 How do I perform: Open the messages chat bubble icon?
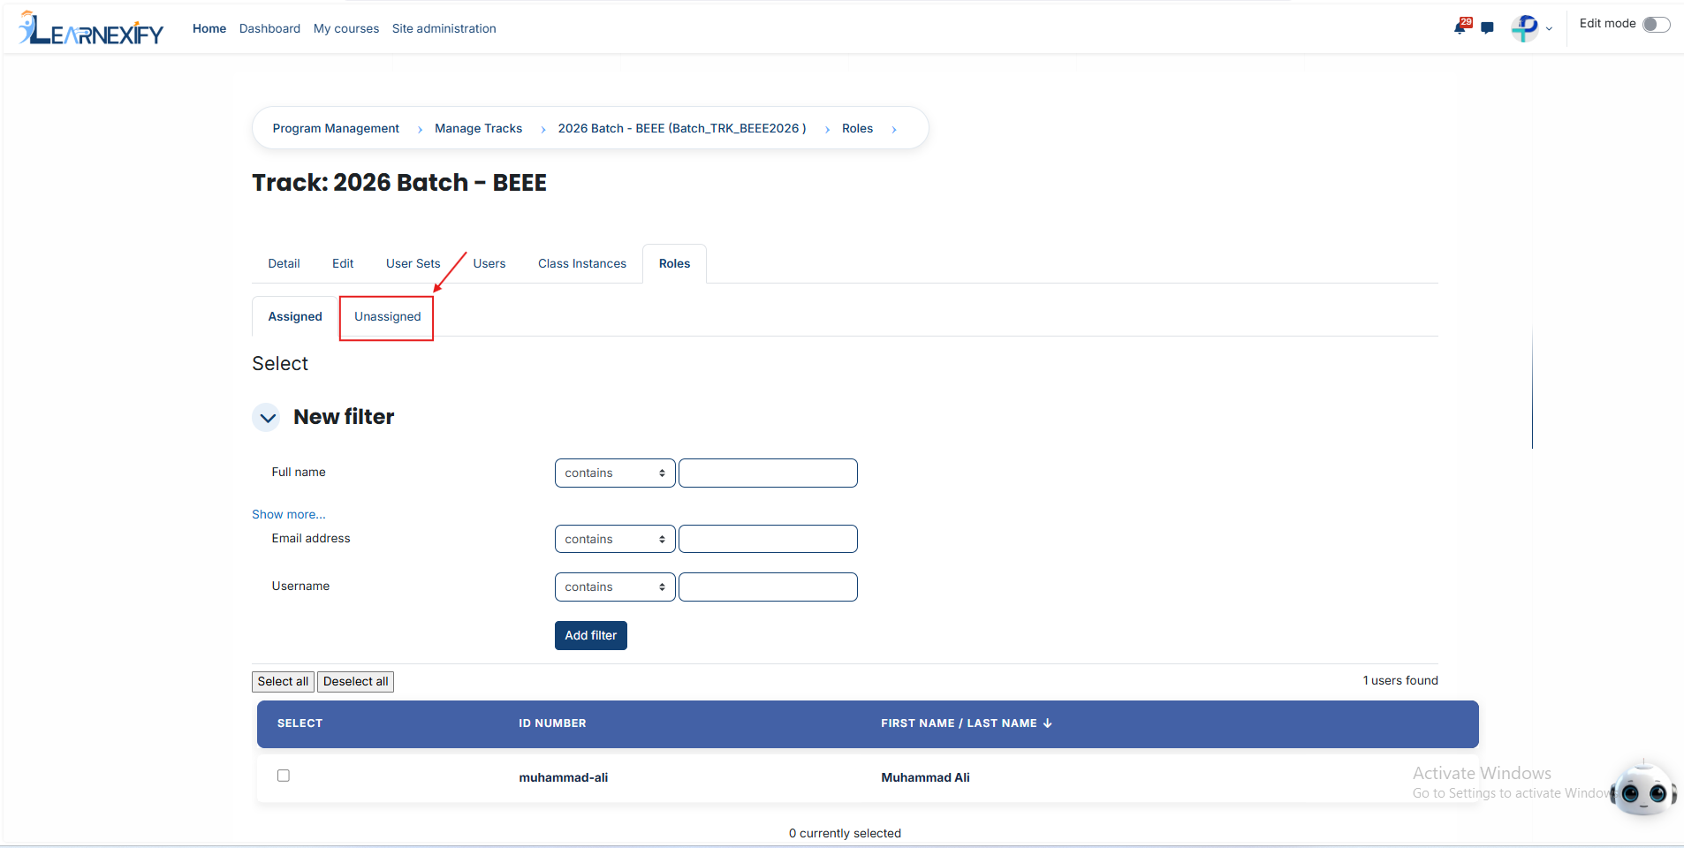pyautogui.click(x=1488, y=28)
